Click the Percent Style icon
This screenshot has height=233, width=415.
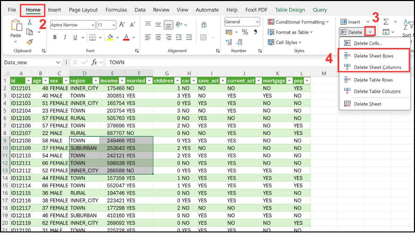click(x=245, y=32)
